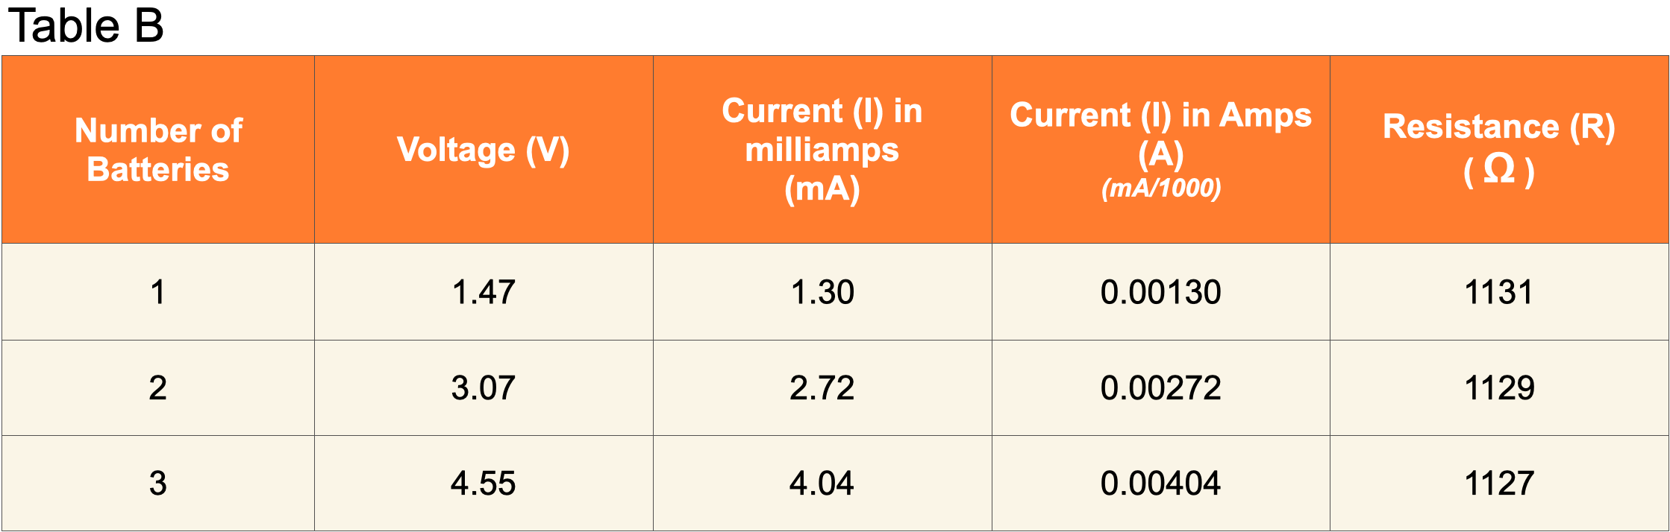The width and height of the screenshot is (1670, 532).
Task: Select the milliamps cell showing 1.30
Action: tap(822, 292)
